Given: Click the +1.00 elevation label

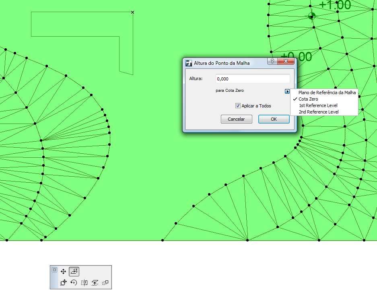Looking at the screenshot, I should [336, 5].
